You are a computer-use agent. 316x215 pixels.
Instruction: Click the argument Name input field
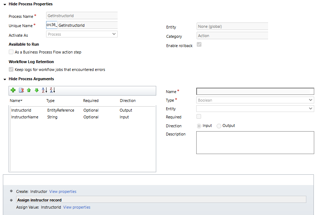pyautogui.click(x=255, y=91)
